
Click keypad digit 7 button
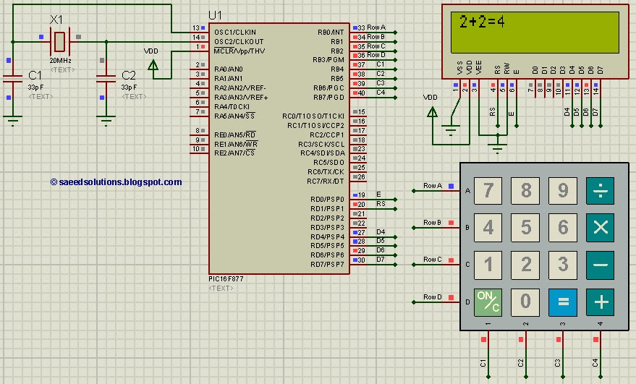click(488, 191)
